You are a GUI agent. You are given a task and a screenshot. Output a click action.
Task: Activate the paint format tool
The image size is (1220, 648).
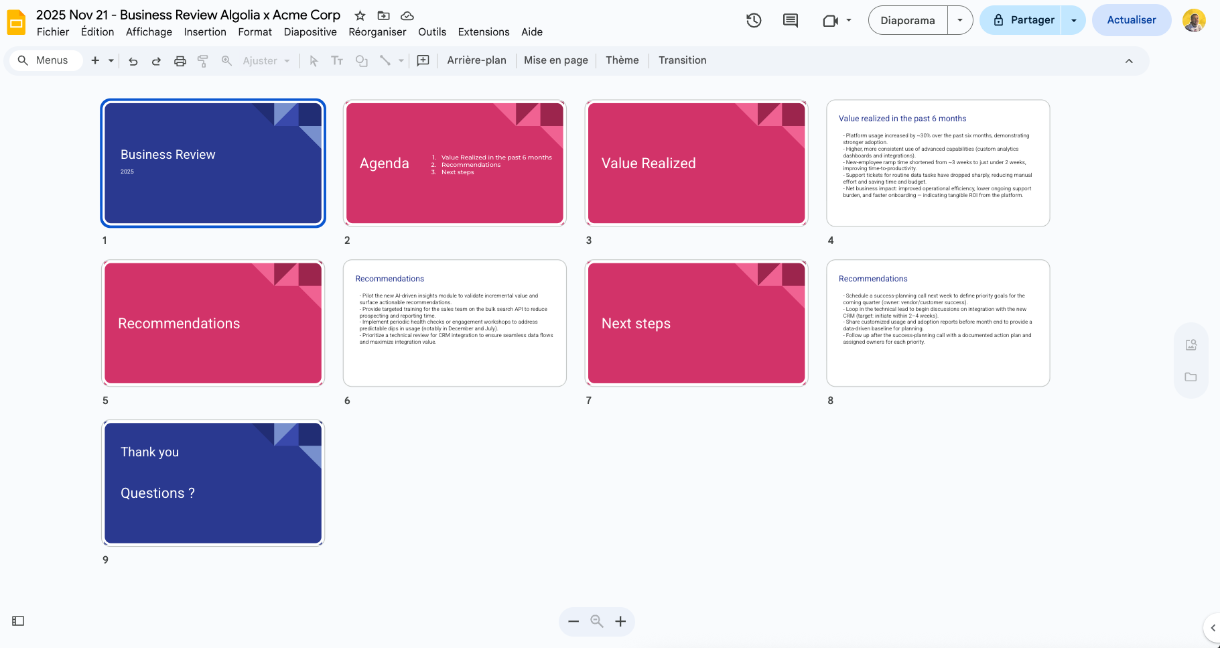(203, 60)
